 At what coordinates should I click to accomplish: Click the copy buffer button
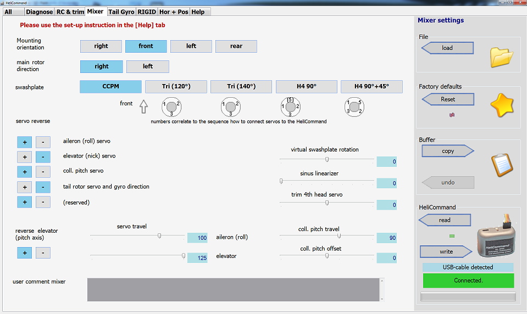pos(448,151)
